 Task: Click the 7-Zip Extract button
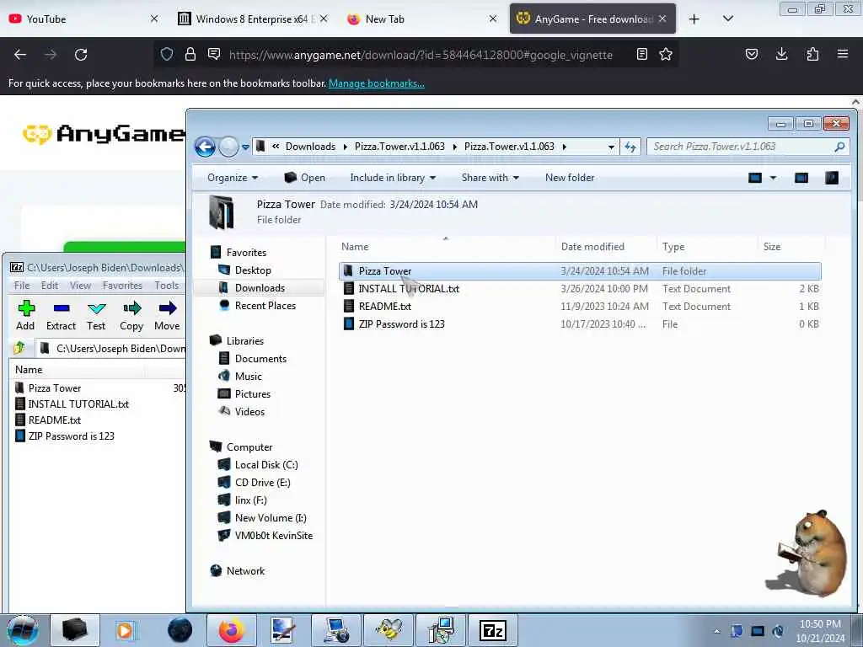click(x=61, y=315)
